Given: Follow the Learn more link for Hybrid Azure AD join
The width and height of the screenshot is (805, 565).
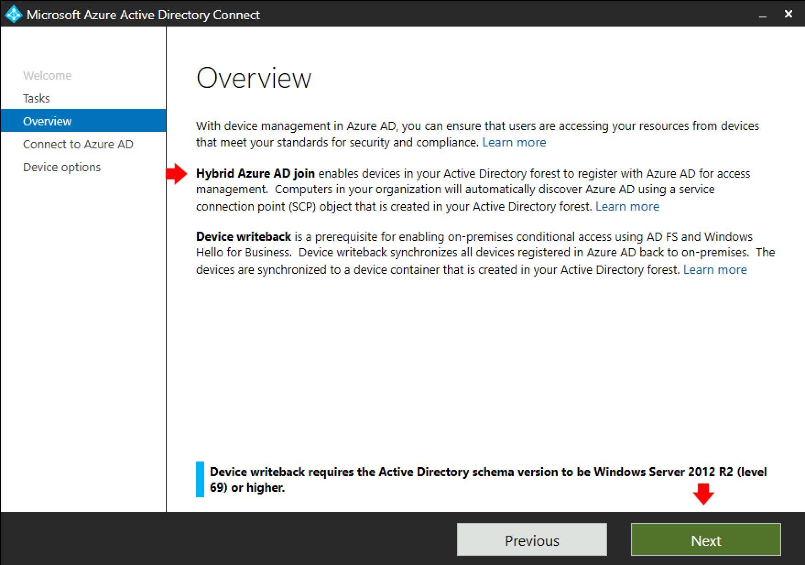Looking at the screenshot, I should [627, 206].
